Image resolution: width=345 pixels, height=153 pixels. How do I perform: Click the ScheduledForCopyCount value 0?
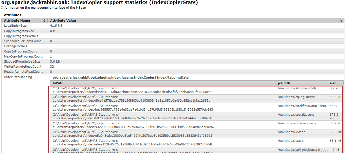coord(51,41)
